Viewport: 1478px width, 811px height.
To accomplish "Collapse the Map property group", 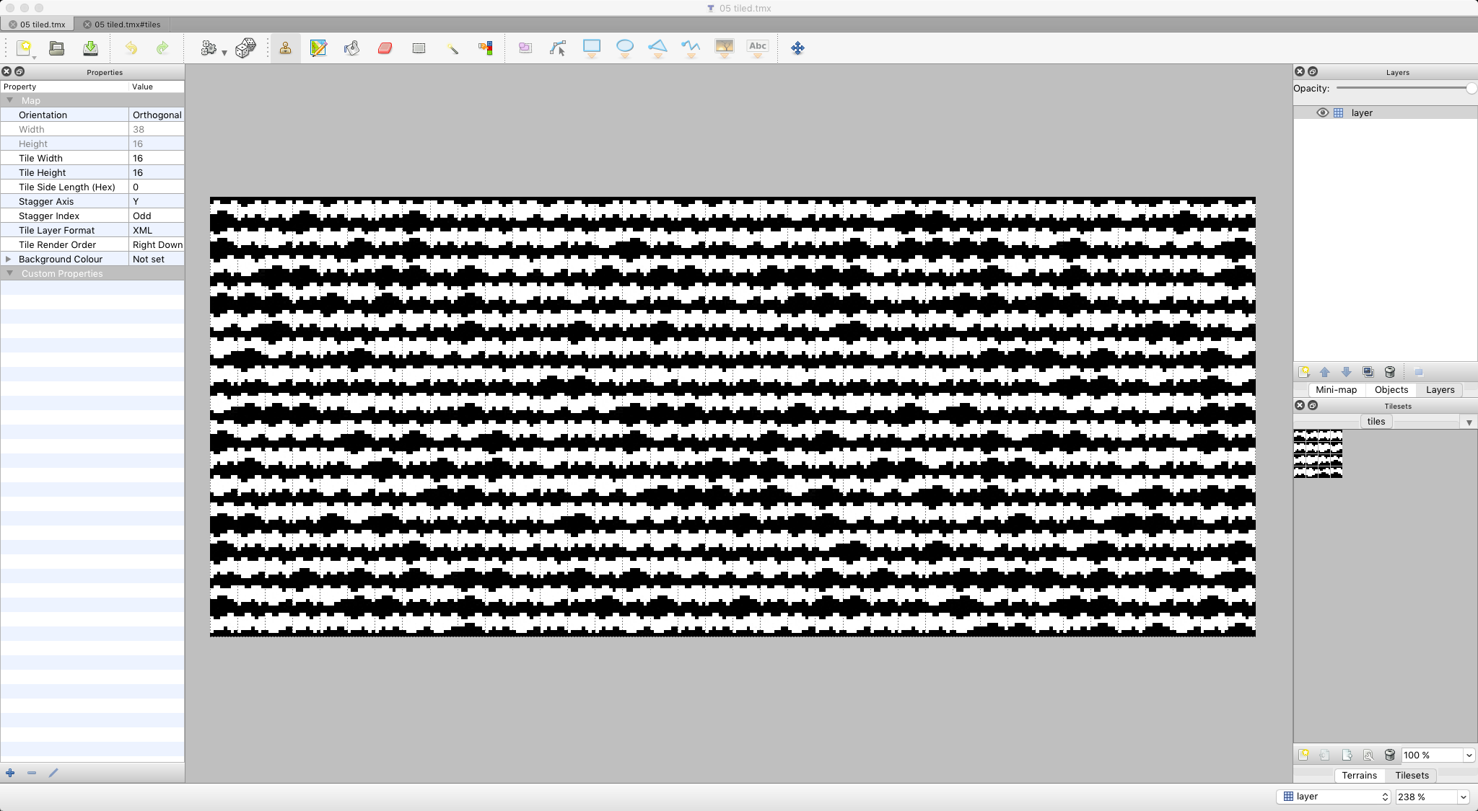I will pos(10,100).
